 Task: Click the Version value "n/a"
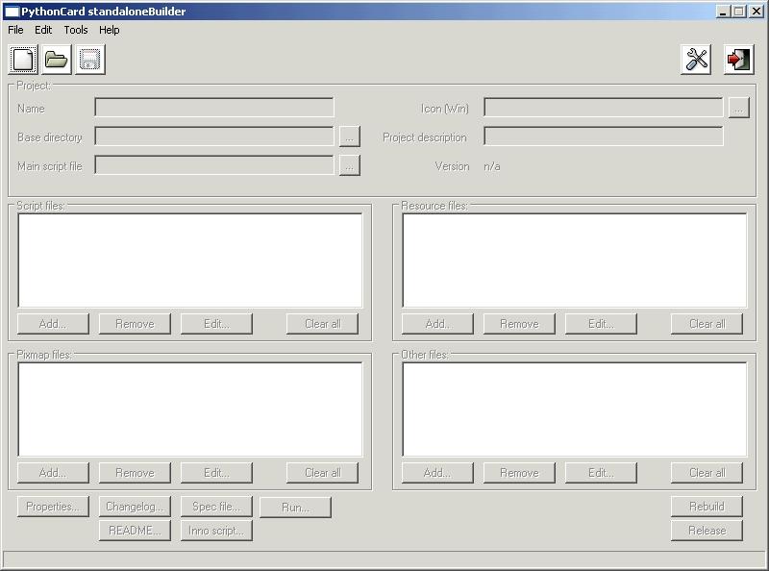click(x=492, y=166)
